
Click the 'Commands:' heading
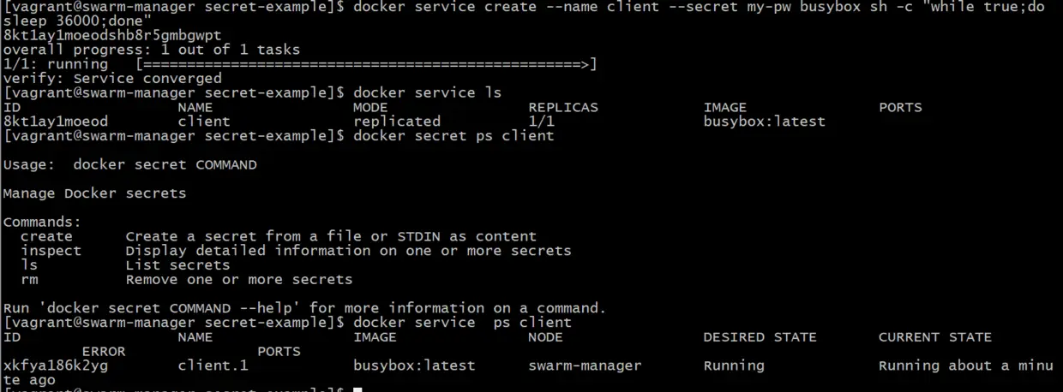(43, 222)
